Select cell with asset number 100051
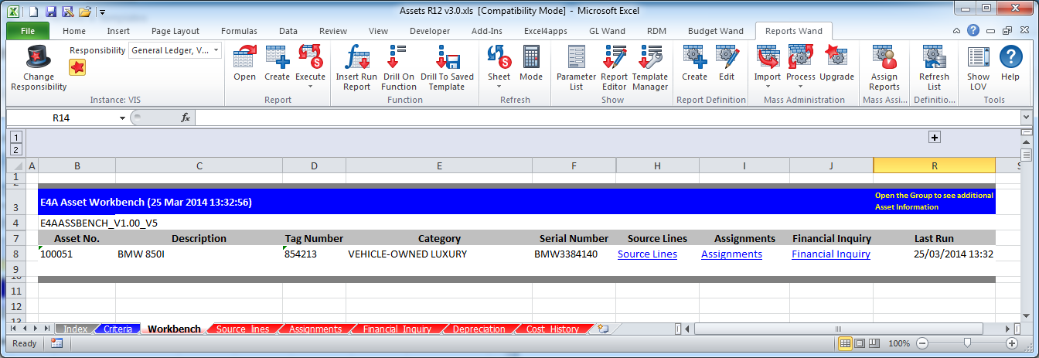 coord(77,254)
